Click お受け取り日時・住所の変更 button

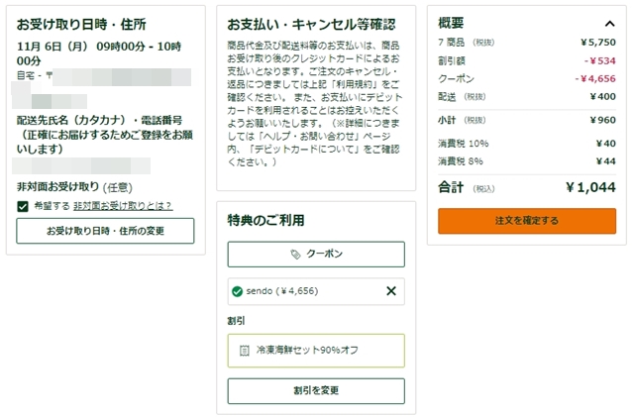(x=105, y=231)
